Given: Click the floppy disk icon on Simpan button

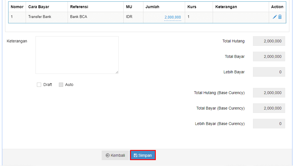Looking at the screenshot, I should [136, 155].
